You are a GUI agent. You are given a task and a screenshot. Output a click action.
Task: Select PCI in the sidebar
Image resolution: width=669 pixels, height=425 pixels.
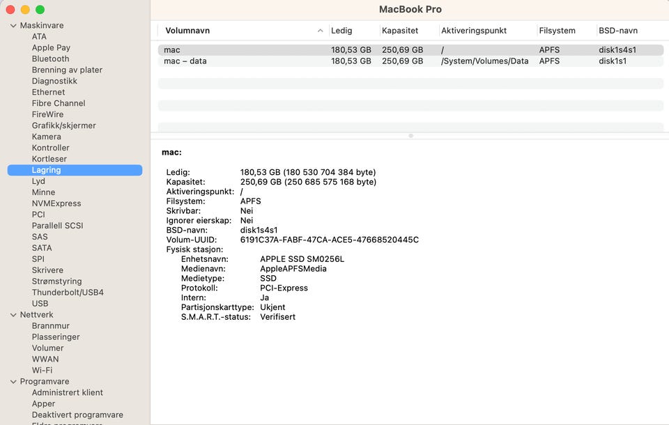[x=38, y=215]
